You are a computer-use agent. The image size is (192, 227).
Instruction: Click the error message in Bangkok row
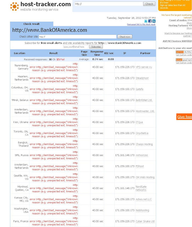(54, 144)
